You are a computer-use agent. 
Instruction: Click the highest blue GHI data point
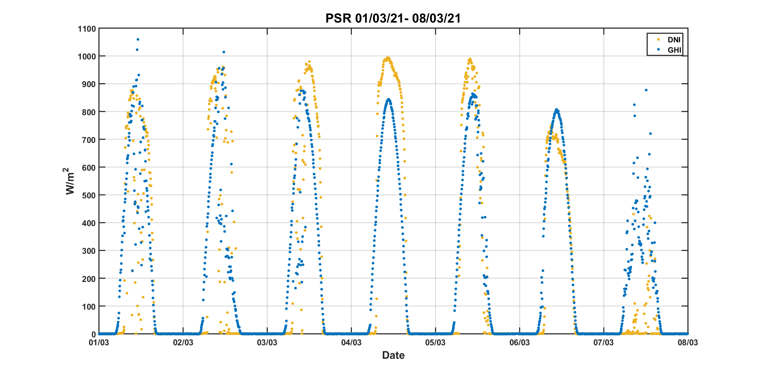coord(138,39)
